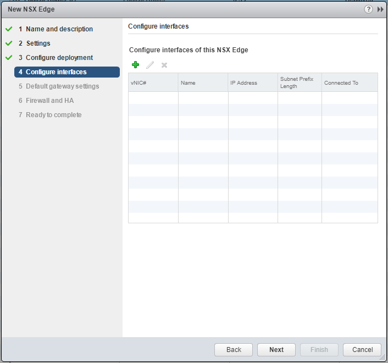Click step 5 Default gateway settings
The height and width of the screenshot is (363, 388).
(x=62, y=86)
